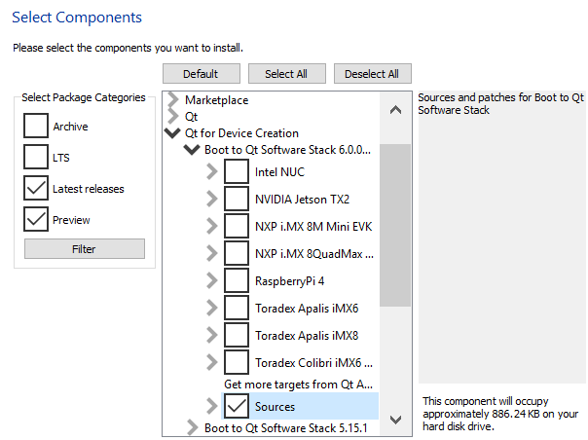The height and width of the screenshot is (440, 588).
Task: Tick the NVIDIA Jetson TX2 checkbox
Action: coord(237,200)
